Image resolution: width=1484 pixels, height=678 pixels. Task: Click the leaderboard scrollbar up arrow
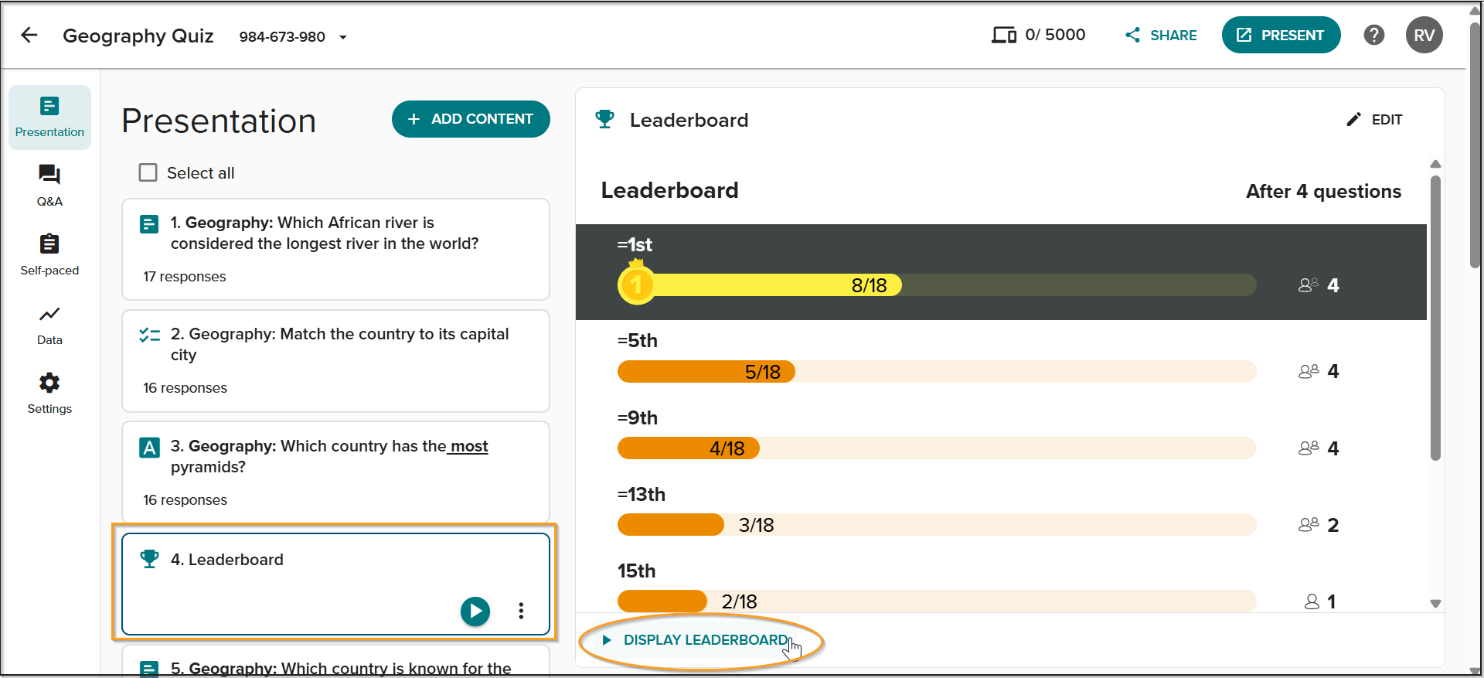click(x=1435, y=164)
